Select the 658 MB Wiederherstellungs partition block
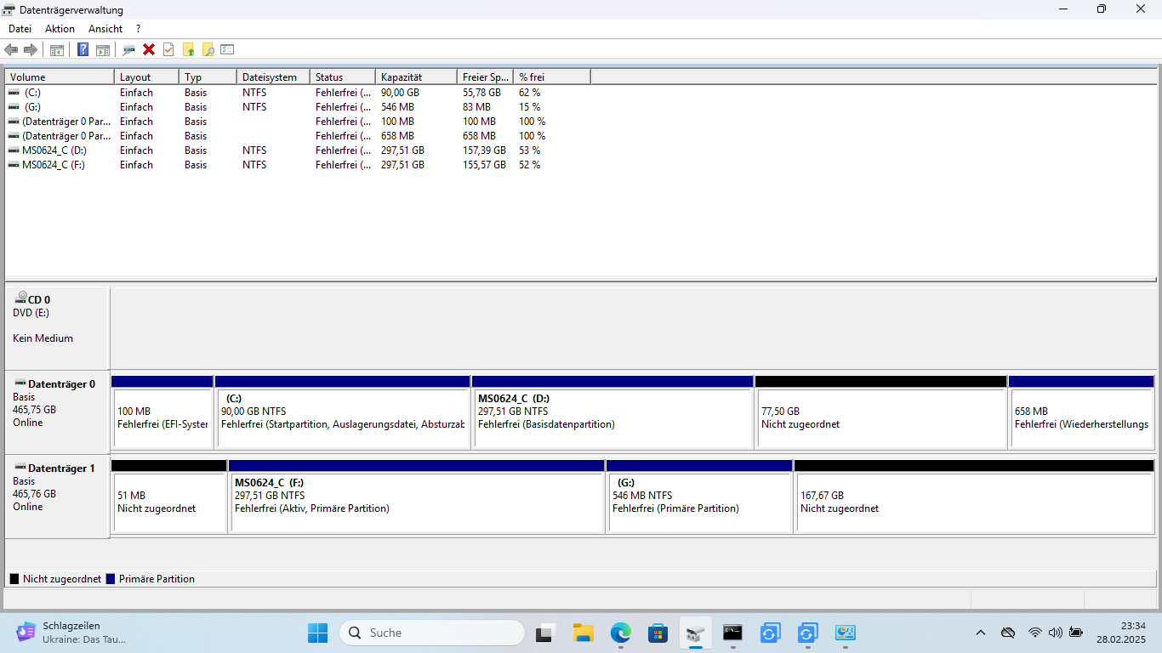Image resolution: width=1162 pixels, height=653 pixels. 1081,412
